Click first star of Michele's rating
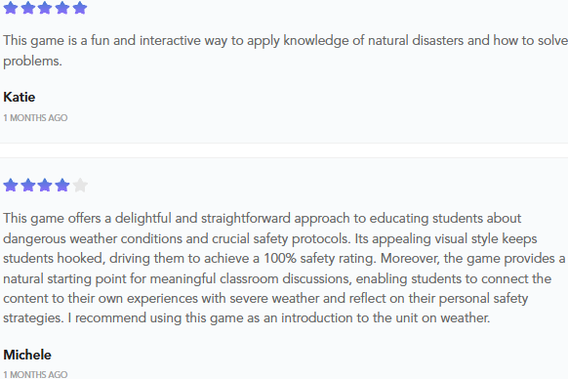 click(x=11, y=185)
